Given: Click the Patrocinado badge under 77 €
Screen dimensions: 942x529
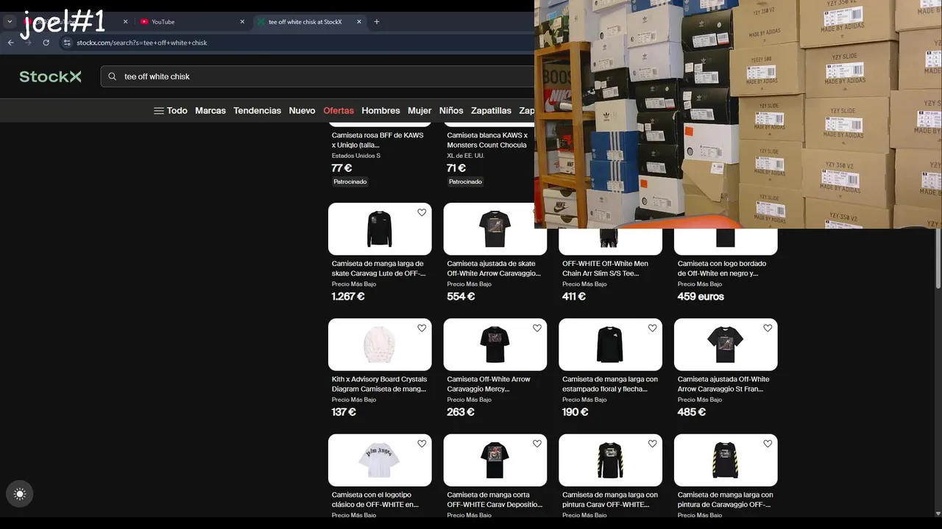Looking at the screenshot, I should click(x=350, y=181).
